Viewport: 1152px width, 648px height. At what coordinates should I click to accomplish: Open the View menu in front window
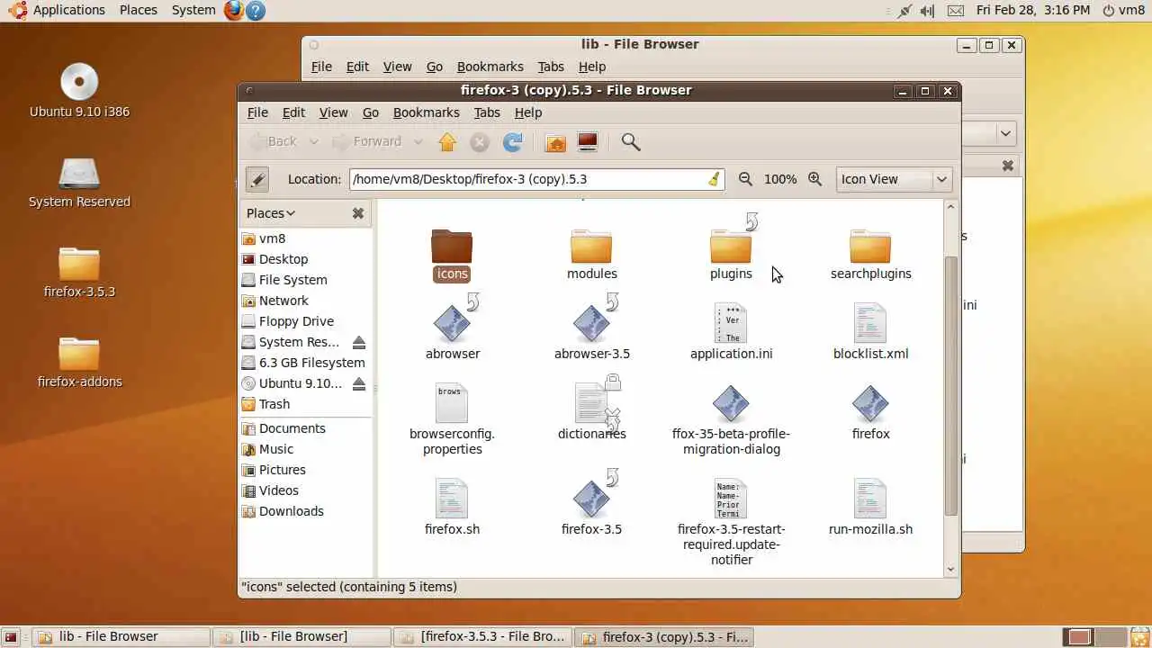pyautogui.click(x=333, y=112)
